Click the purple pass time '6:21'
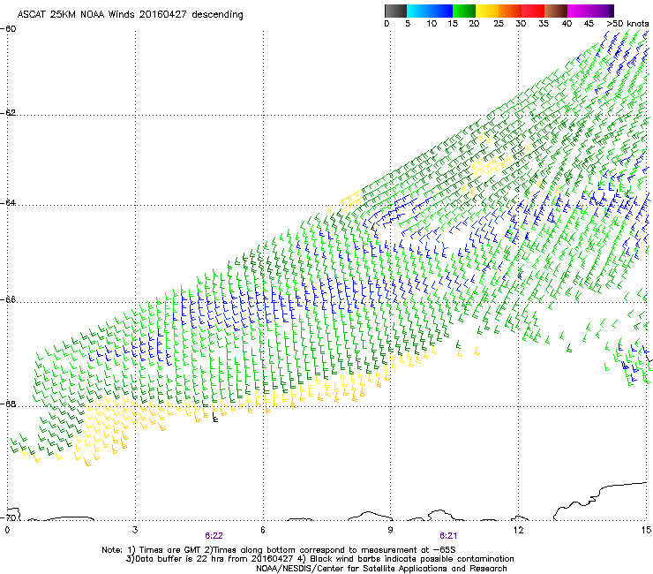Viewport: 653px width, 574px height. [448, 536]
